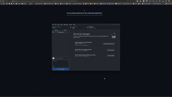This screenshot has height=97, width=172.
Task: Open the File menu in GitHub Desktop
Action: click(56, 25)
